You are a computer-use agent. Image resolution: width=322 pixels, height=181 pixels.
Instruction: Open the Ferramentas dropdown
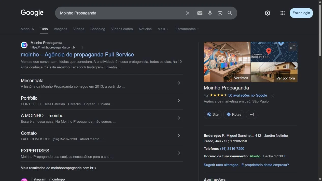(187, 29)
